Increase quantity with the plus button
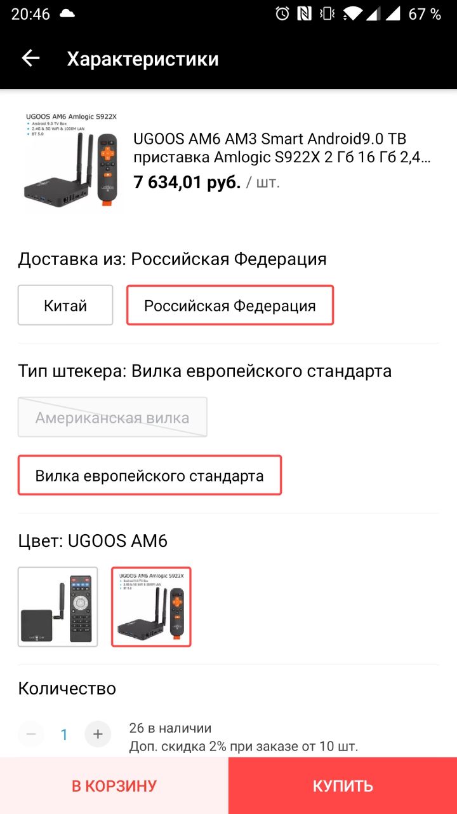This screenshot has height=814, width=457. click(98, 735)
